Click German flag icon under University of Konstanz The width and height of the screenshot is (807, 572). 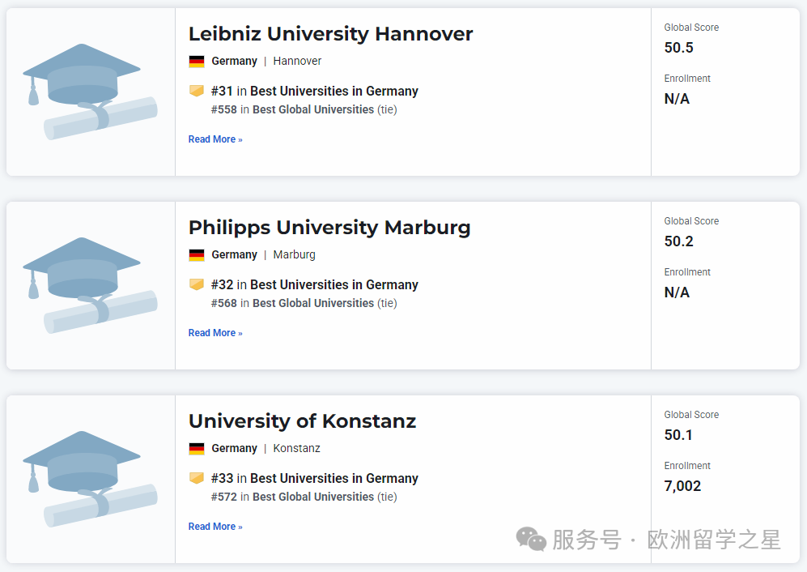[197, 449]
